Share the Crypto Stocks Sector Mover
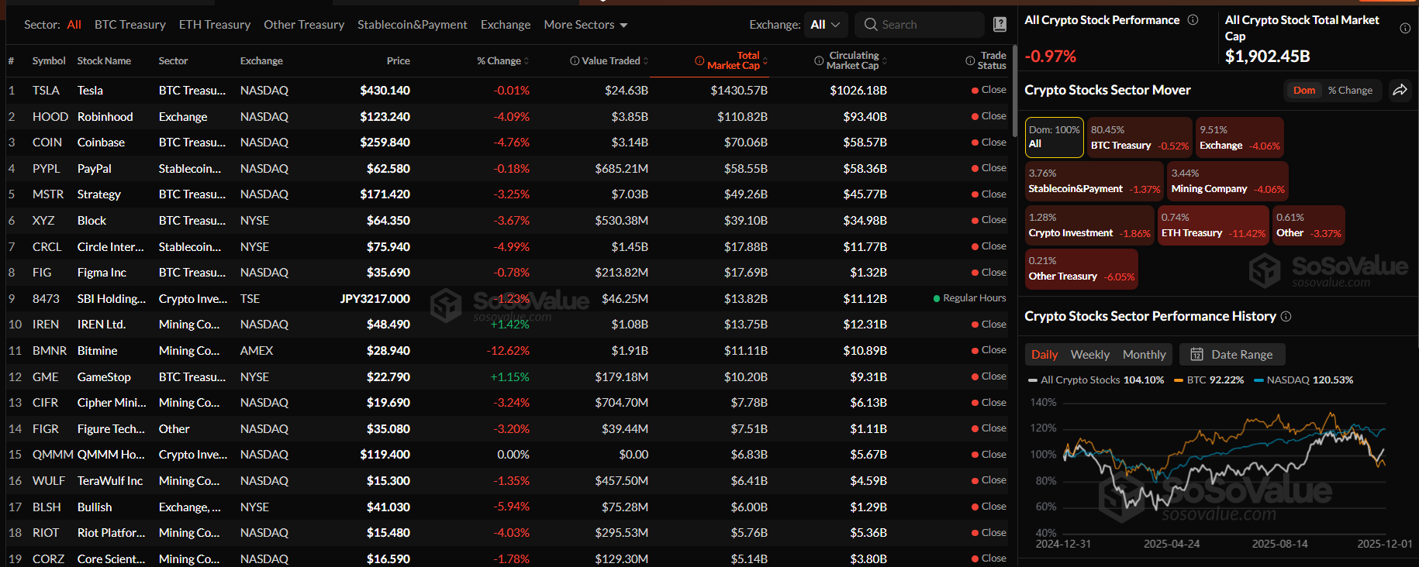 [x=1400, y=90]
